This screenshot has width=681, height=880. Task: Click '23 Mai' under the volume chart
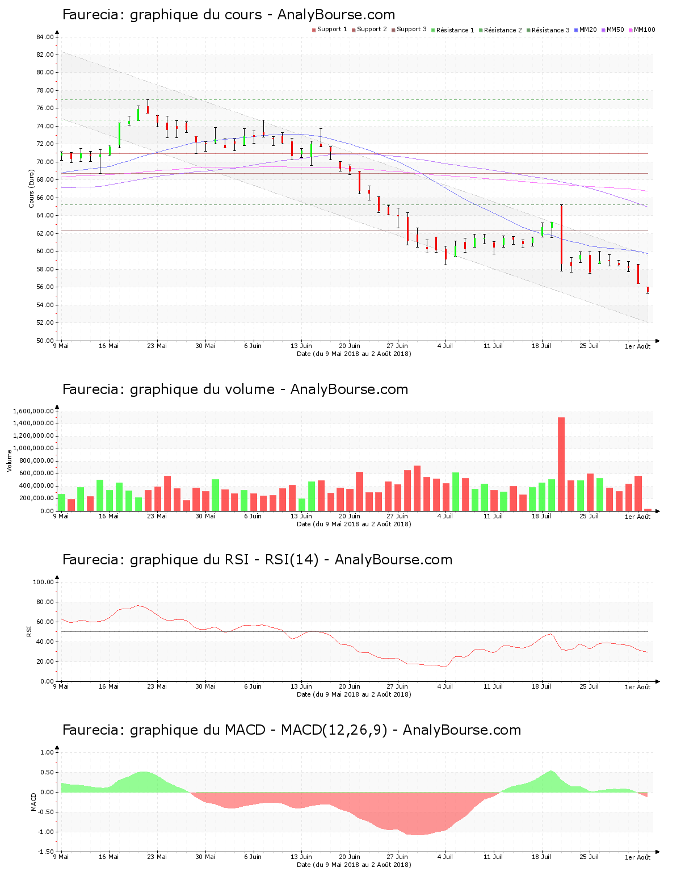157,516
